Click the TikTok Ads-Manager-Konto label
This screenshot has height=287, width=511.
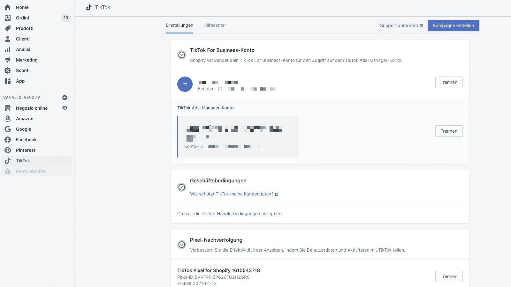[205, 108]
